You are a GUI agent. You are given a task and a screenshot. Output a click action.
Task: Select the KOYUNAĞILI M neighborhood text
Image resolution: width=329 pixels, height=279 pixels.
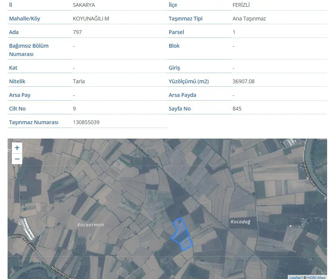(x=91, y=19)
